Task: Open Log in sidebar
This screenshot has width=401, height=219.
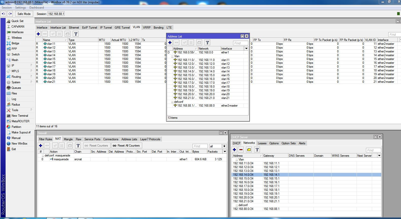Action: [14, 99]
